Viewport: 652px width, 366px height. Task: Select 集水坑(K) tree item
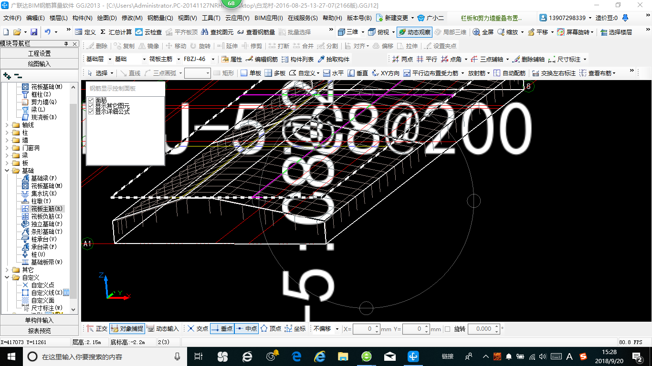(x=44, y=193)
